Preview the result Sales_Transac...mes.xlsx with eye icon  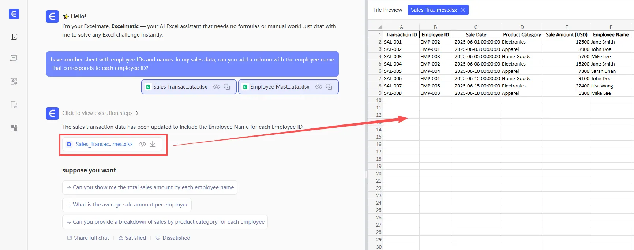click(142, 144)
